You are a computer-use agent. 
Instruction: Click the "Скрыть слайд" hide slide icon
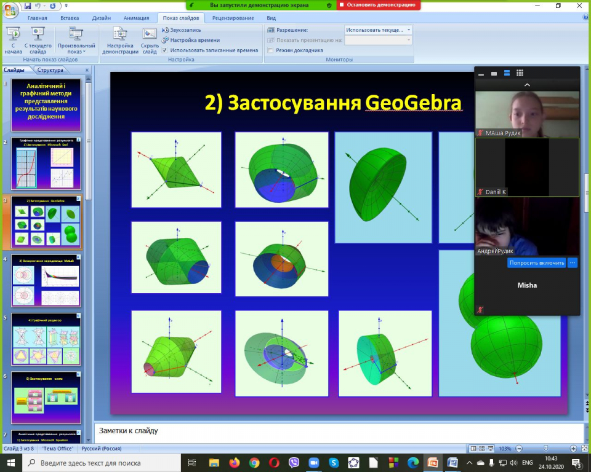[x=150, y=41]
